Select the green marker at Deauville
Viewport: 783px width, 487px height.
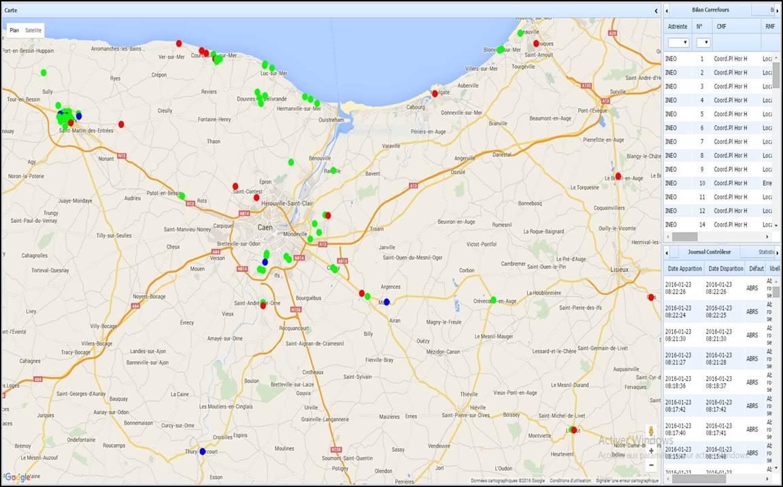click(x=520, y=33)
